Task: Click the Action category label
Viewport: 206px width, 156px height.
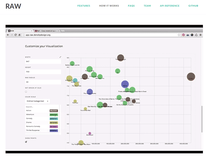Action: 28,111
